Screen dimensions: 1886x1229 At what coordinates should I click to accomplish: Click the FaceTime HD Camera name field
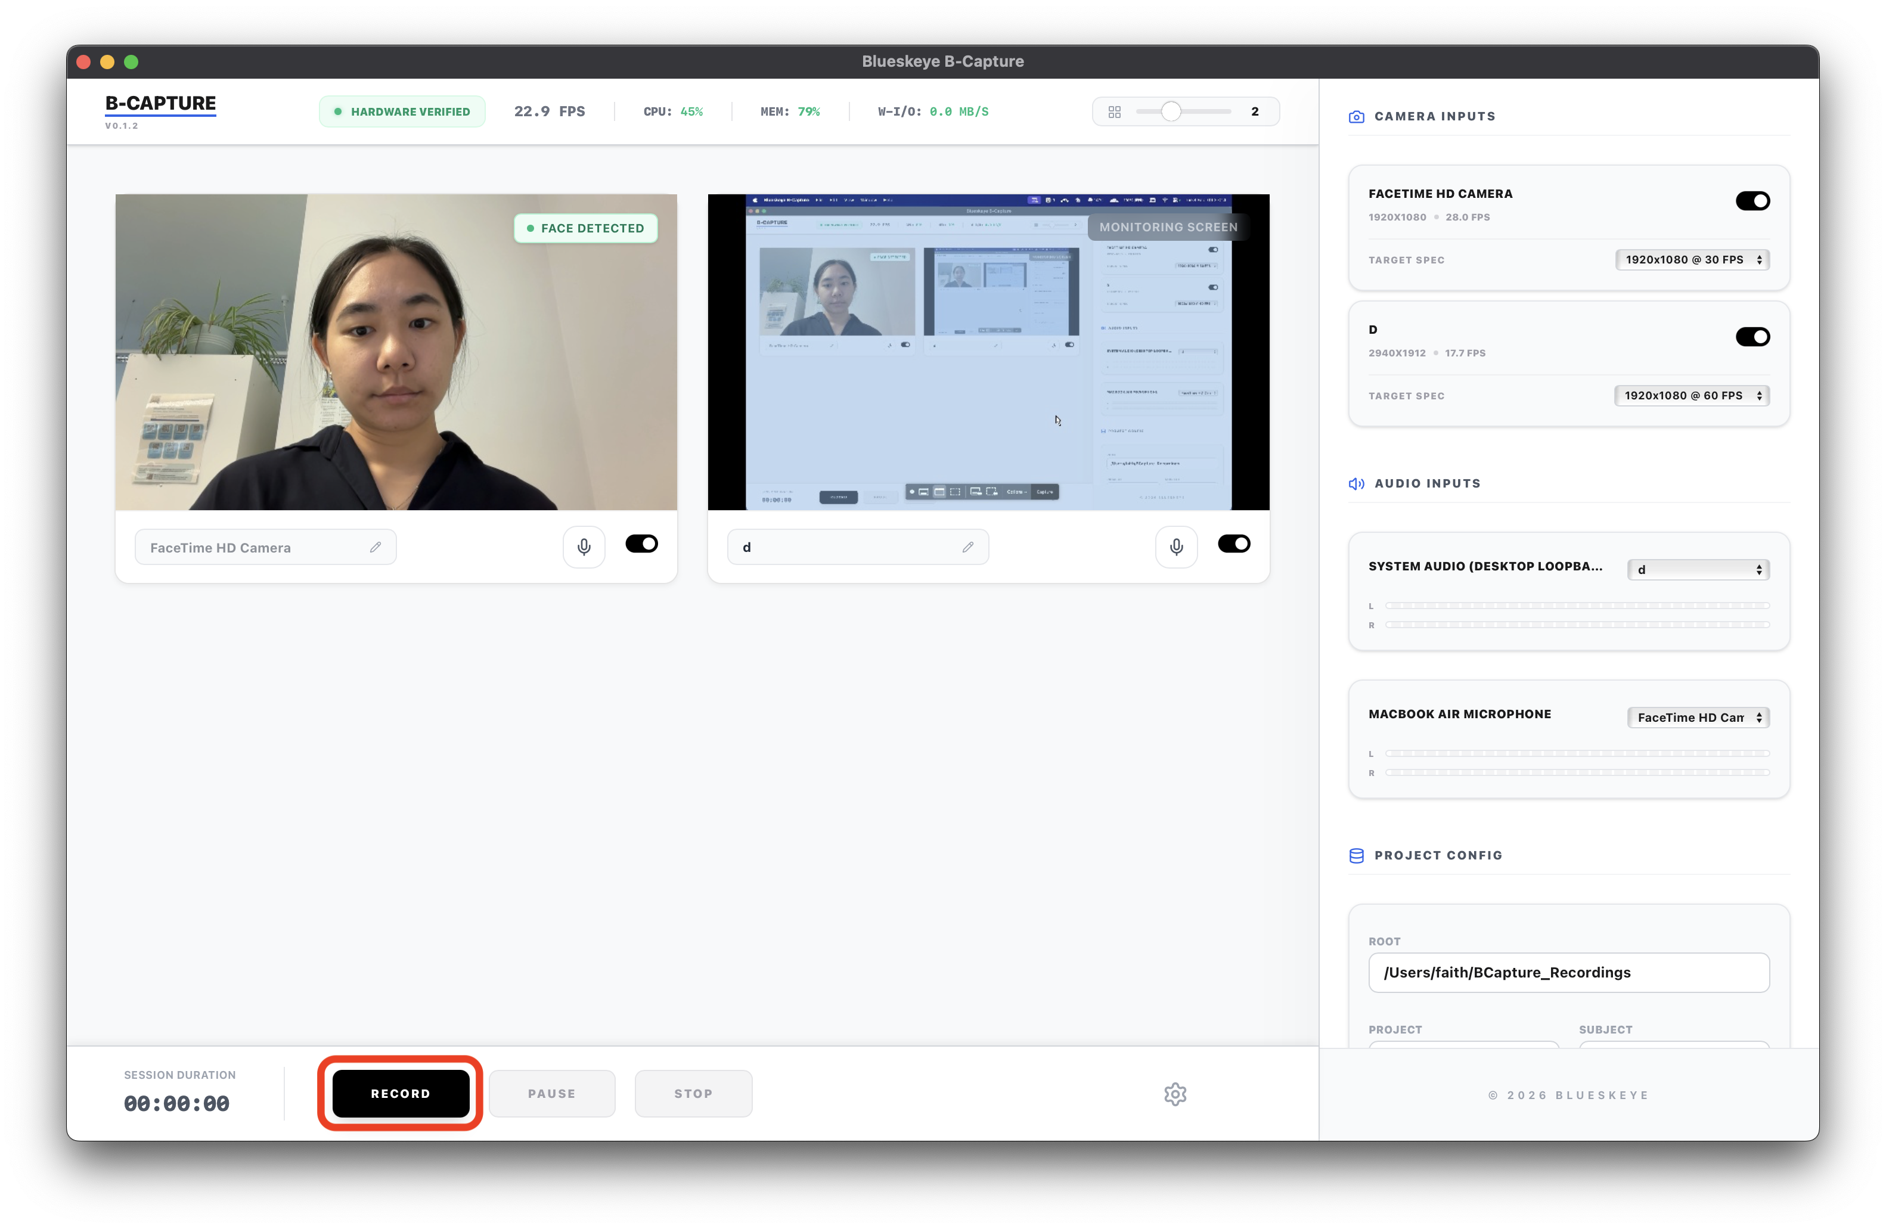[265, 547]
